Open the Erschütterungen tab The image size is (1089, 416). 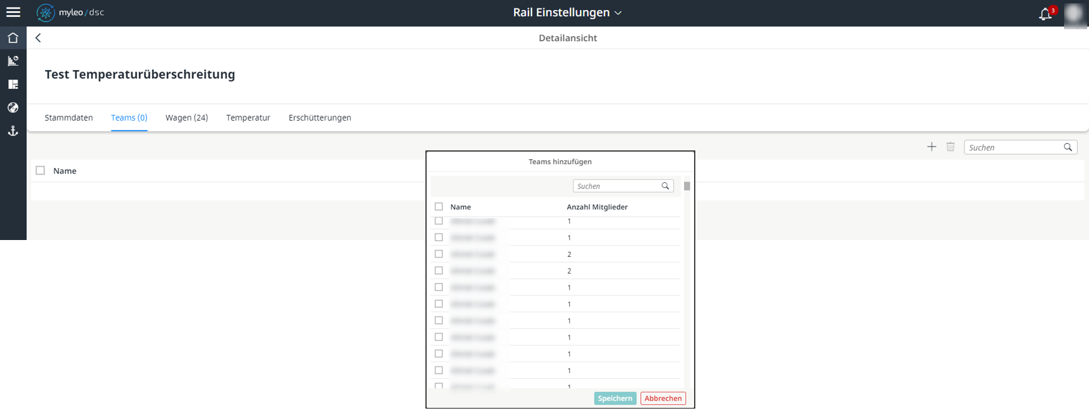pos(320,118)
